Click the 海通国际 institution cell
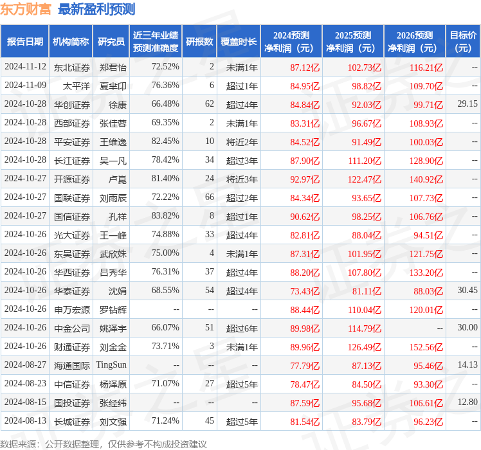Screen dimensions: 481x450 point(72,366)
